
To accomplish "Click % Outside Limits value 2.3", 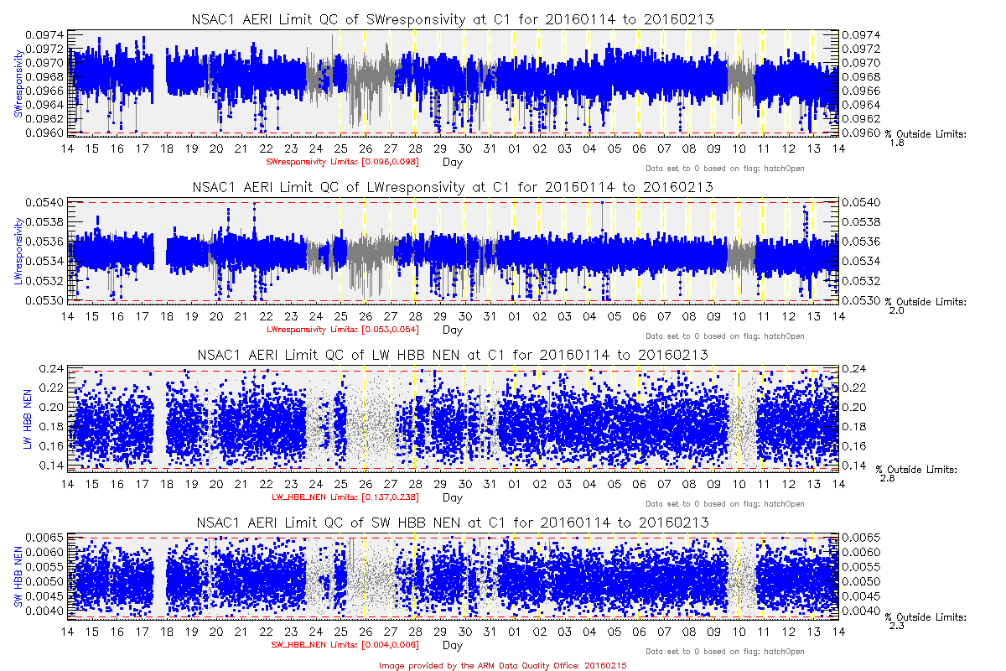I will coord(895,626).
